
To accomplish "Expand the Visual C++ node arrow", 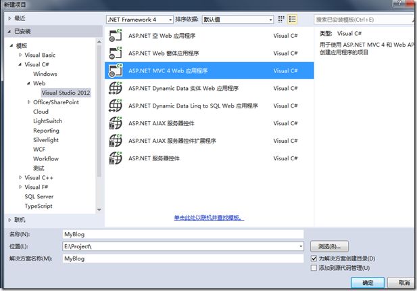I will [x=20, y=177].
